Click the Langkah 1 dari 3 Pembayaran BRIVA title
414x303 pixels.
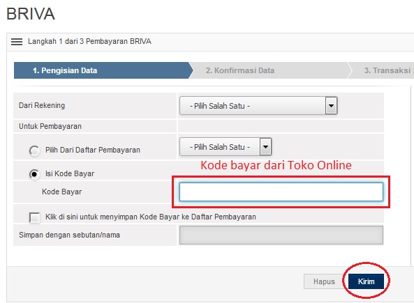point(89,41)
